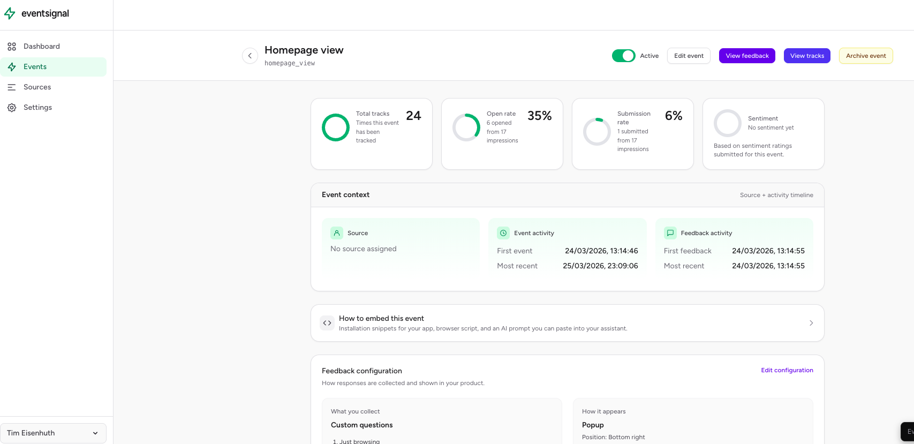Click the Active status label
Image resolution: width=914 pixels, height=444 pixels.
[x=649, y=56]
